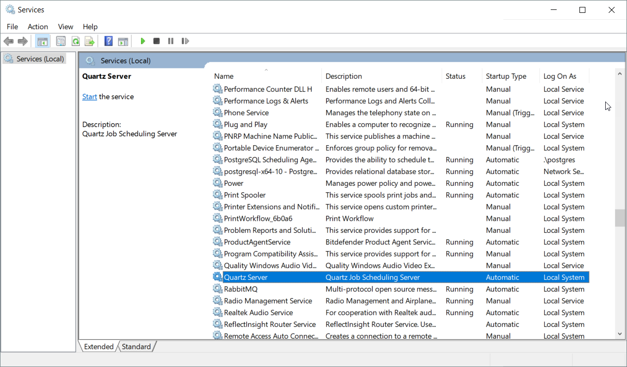This screenshot has width=627, height=367.
Task: Click the gear icon beside Phone Service
Action: pyautogui.click(x=217, y=112)
